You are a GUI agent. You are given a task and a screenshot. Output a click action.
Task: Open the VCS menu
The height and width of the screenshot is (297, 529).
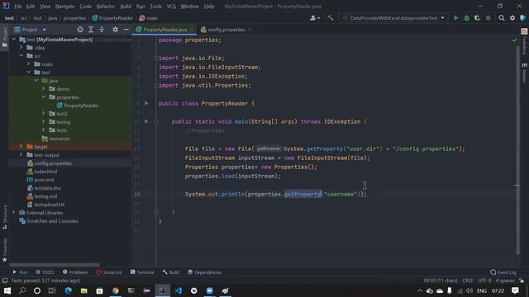(171, 7)
